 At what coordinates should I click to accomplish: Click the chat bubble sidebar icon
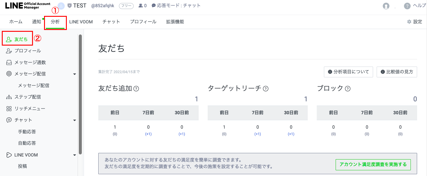(9, 120)
